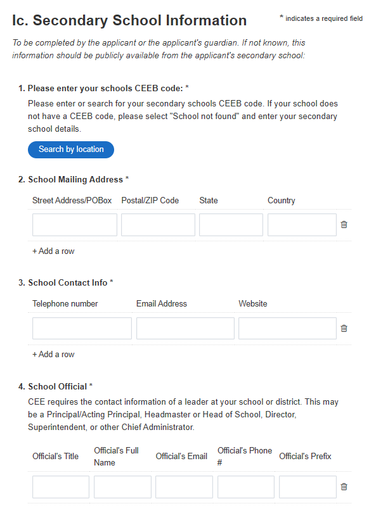The height and width of the screenshot is (506, 383).
Task: Delete the School Contact Info row
Action: [x=344, y=328]
